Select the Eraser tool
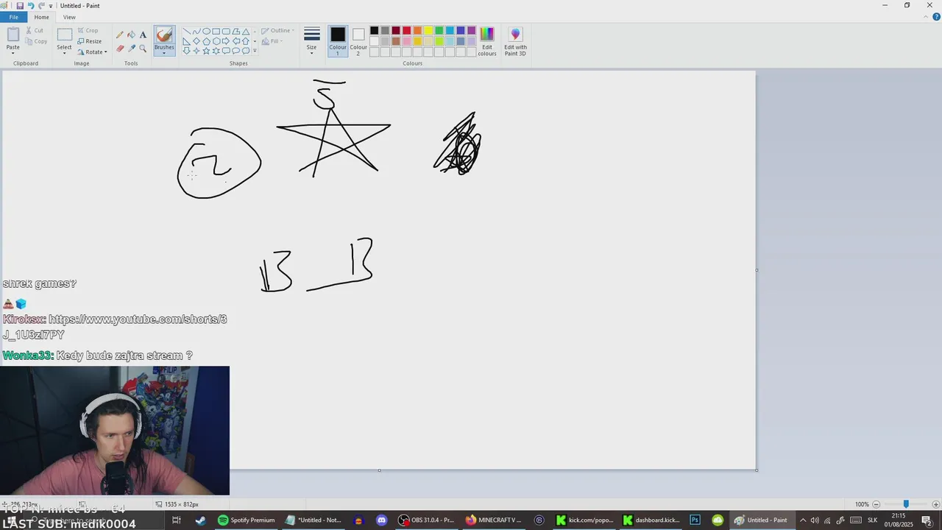The width and height of the screenshot is (942, 530). (x=120, y=49)
